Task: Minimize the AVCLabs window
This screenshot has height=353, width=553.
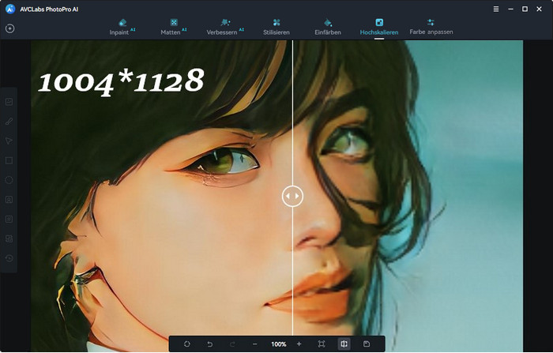Action: click(x=510, y=9)
